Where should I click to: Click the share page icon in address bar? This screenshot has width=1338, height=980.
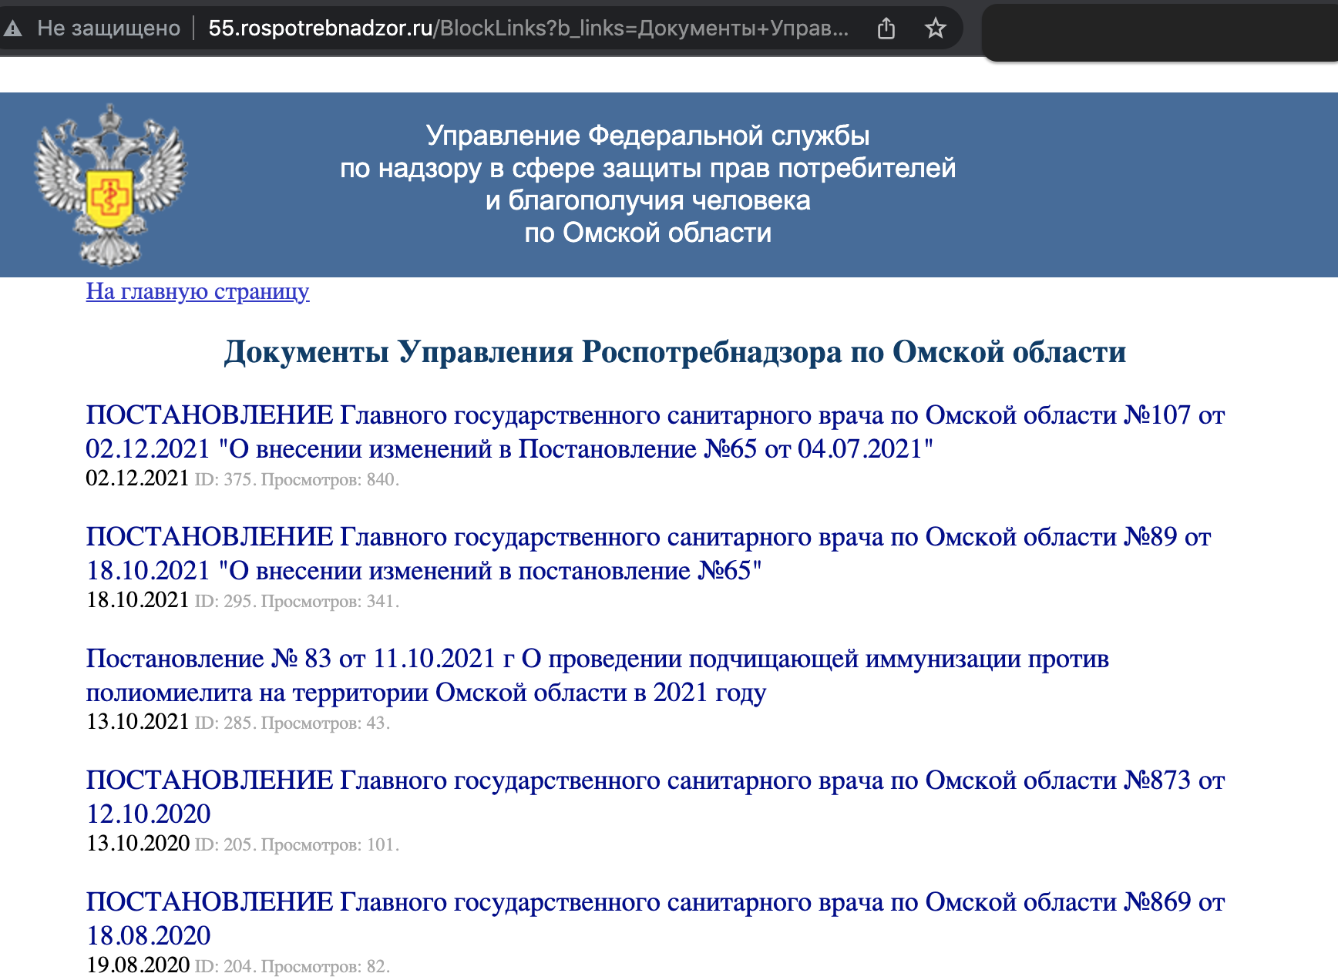(886, 29)
